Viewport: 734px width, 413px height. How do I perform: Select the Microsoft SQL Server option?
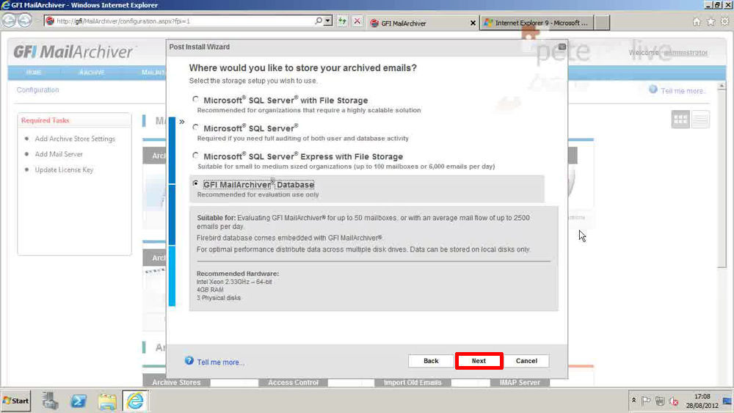click(x=195, y=127)
